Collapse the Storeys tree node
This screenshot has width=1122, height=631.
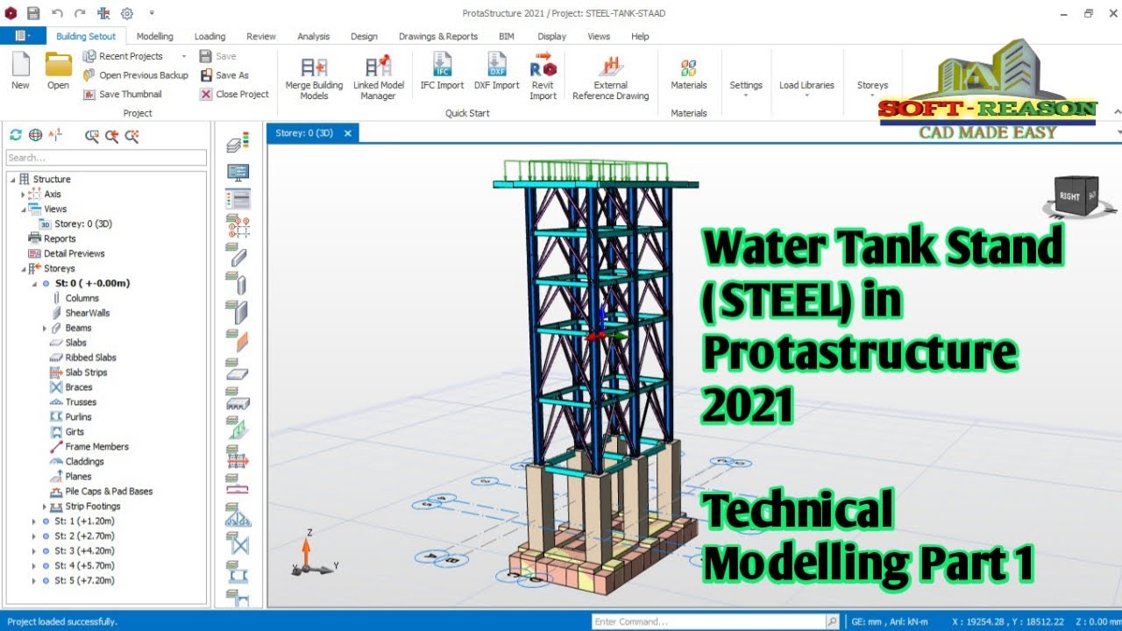coord(24,269)
